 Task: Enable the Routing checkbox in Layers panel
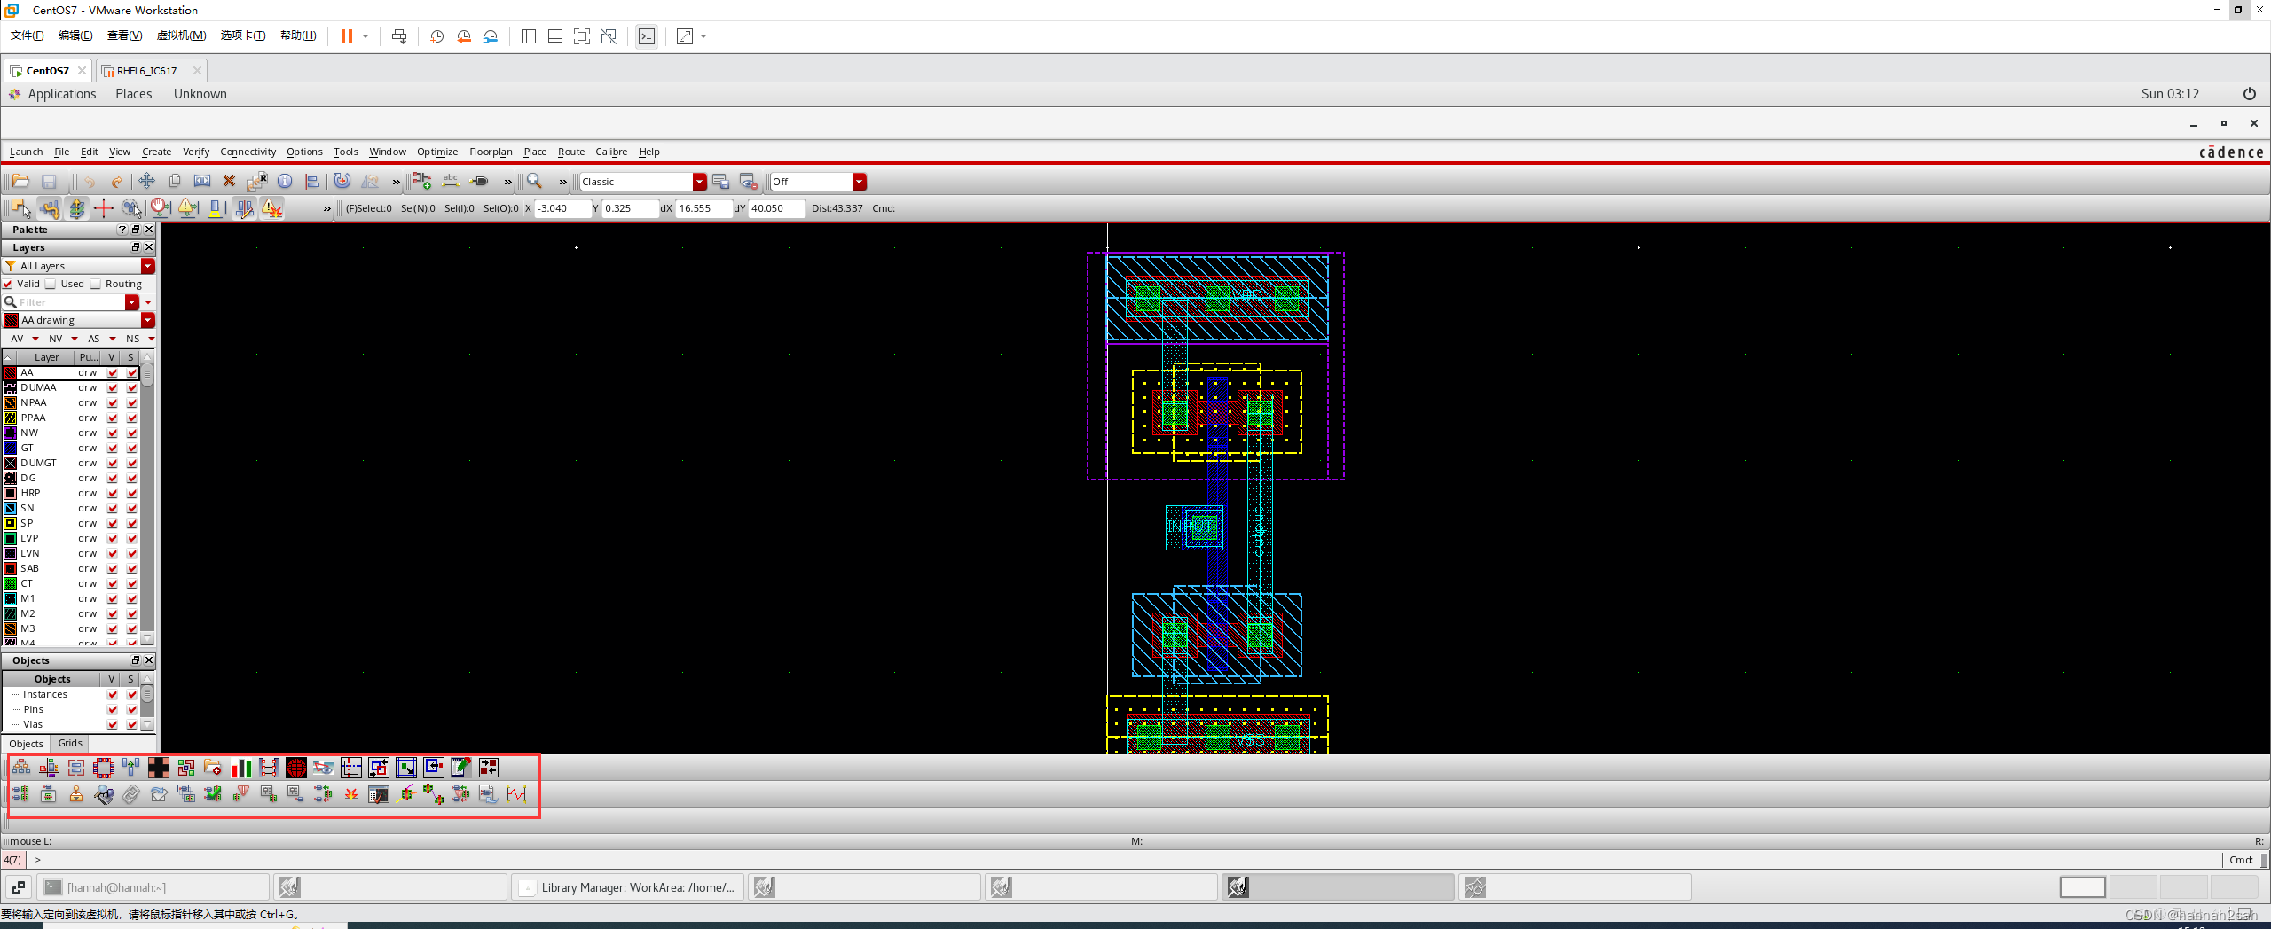[96, 284]
